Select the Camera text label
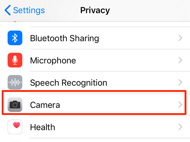This screenshot has width=190, height=142. click(x=45, y=105)
